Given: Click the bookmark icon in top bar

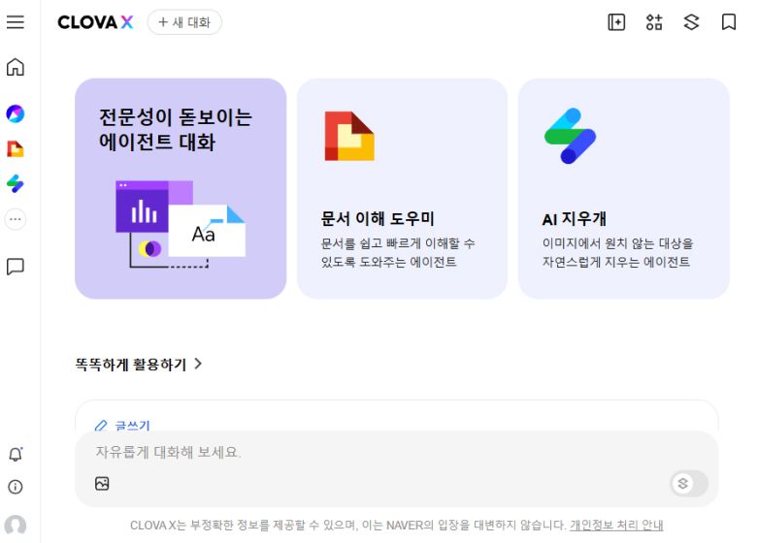Looking at the screenshot, I should coord(728,22).
